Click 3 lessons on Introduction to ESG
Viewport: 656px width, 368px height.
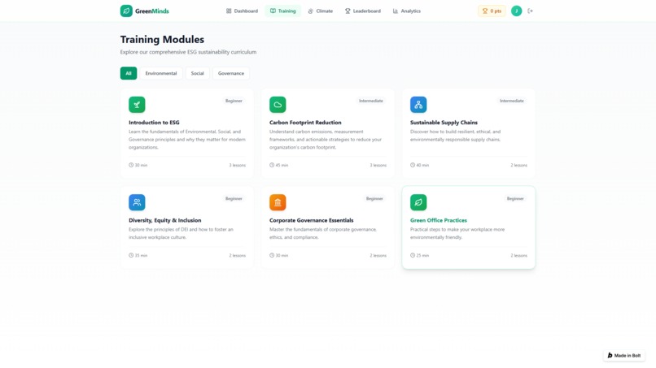237,165
